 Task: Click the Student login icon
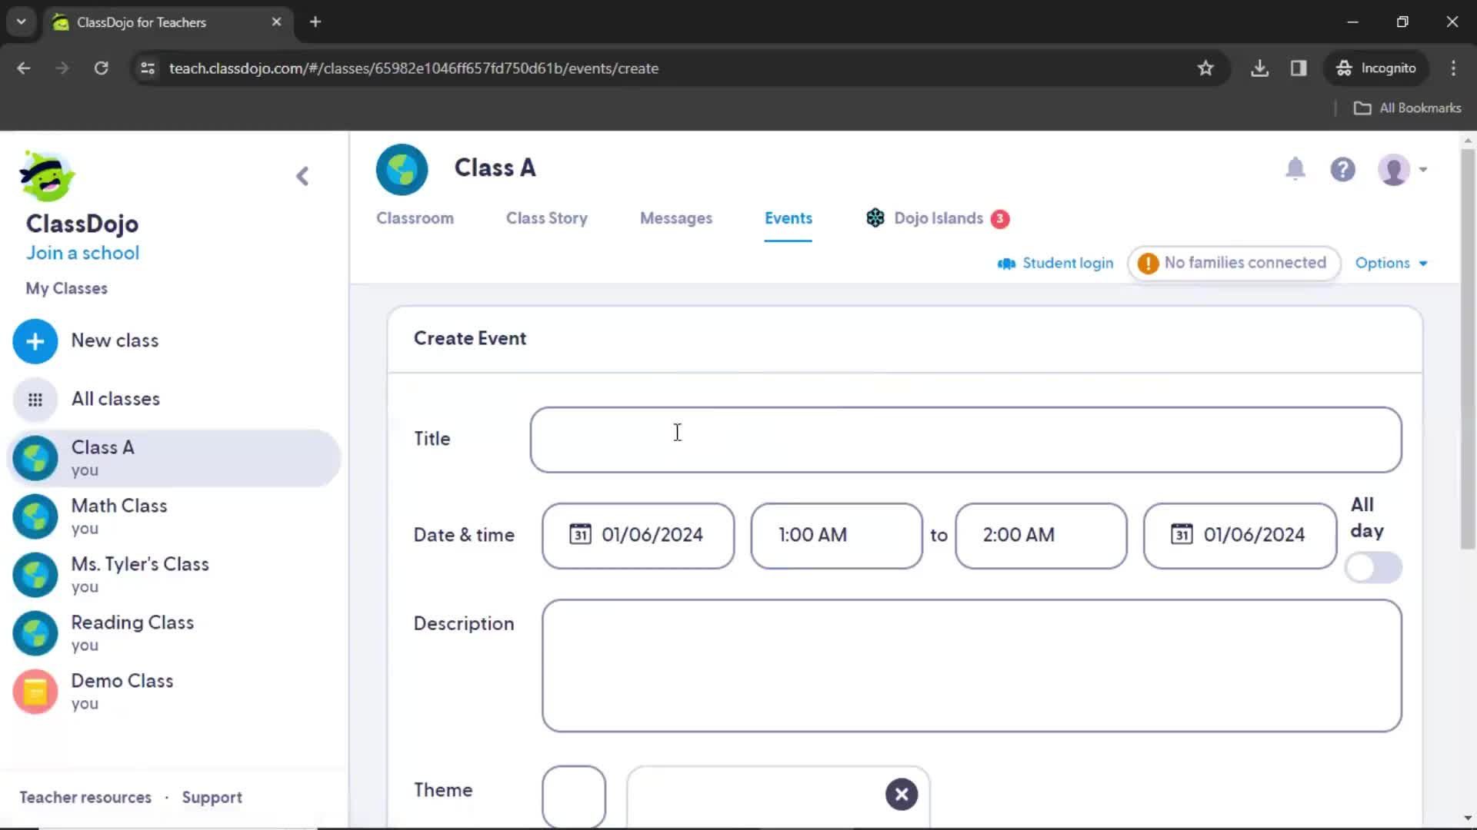(1007, 264)
